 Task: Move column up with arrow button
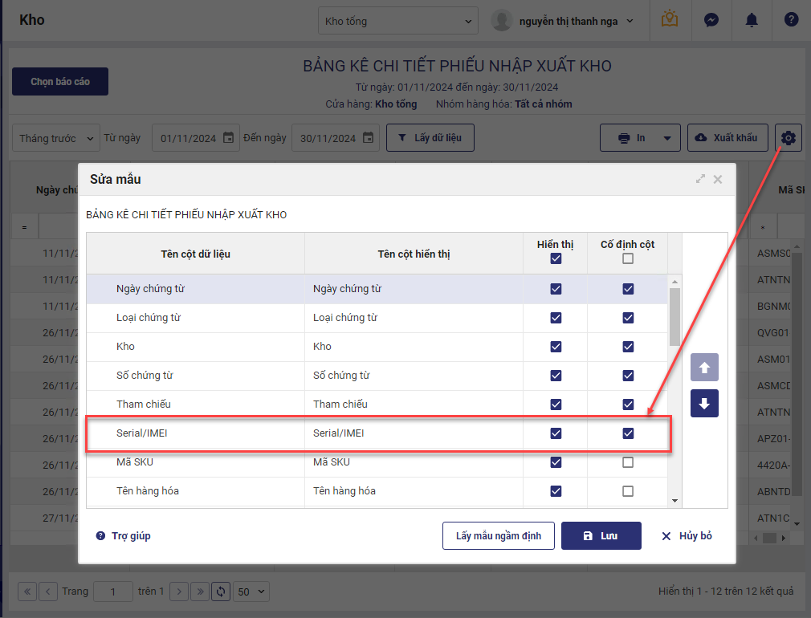pyautogui.click(x=704, y=367)
